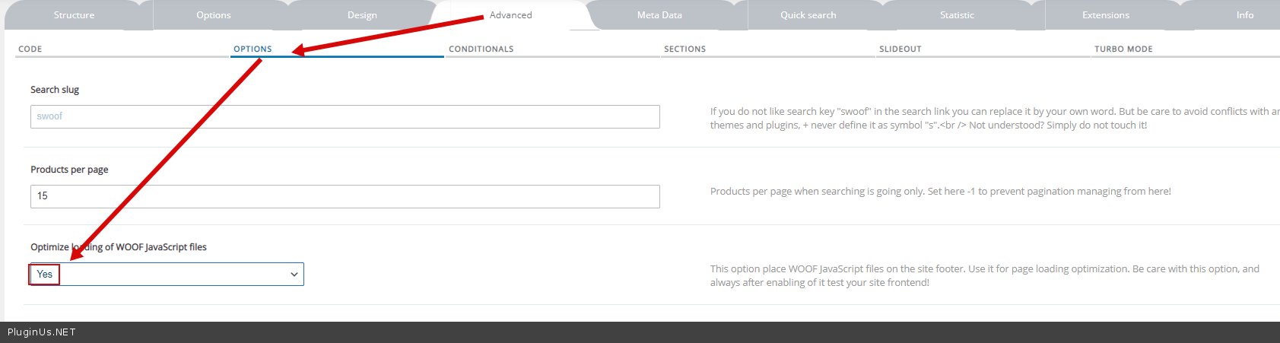Switch to the Turbo Mode sub-tab
The width and height of the screenshot is (1280, 343).
1123,49
